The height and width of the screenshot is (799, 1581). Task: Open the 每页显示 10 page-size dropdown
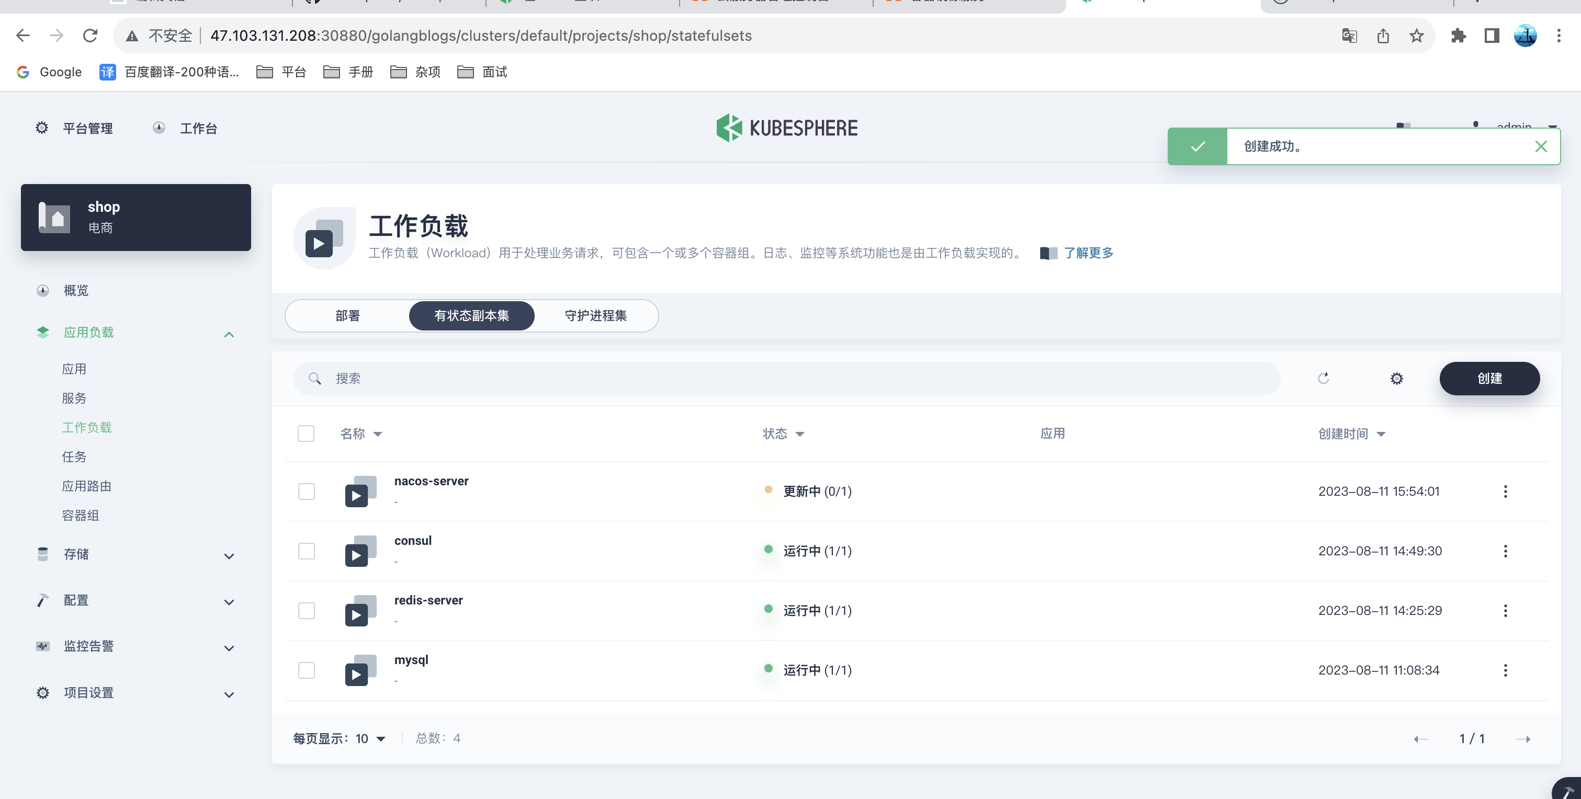tap(340, 738)
